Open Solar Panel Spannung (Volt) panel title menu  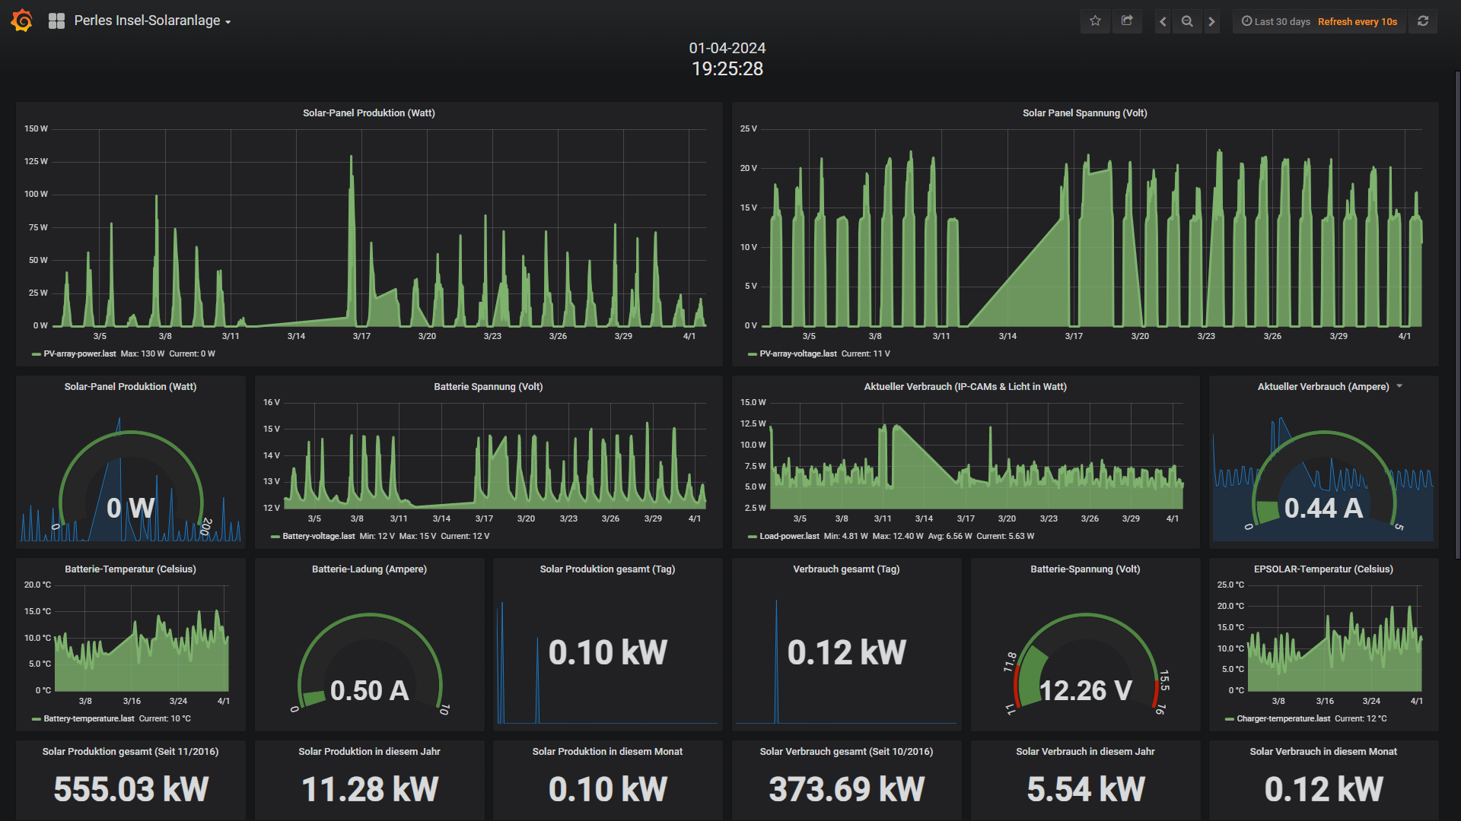coord(1084,113)
